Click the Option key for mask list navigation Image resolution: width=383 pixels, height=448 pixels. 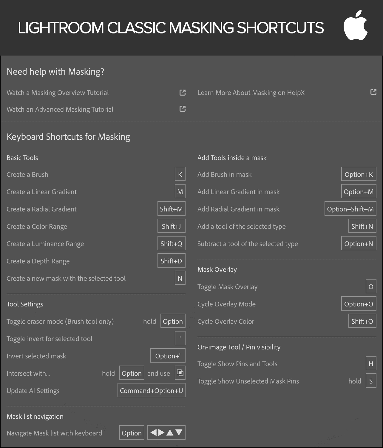[132, 432]
